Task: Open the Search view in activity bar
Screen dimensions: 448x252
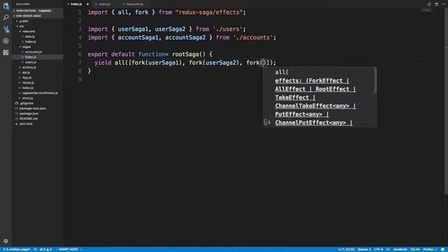Action: click(x=6, y=17)
